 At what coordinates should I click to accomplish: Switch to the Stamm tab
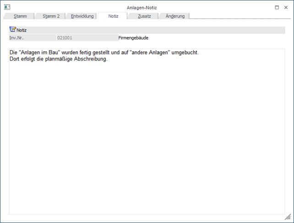coord(20,16)
